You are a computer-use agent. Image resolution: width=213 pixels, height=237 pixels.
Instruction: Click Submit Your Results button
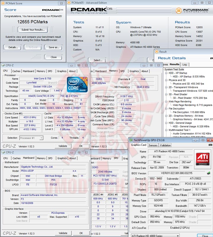pos(33,30)
